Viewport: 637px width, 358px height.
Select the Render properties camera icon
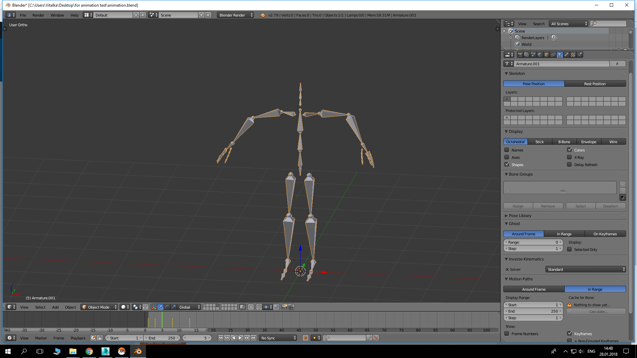(520, 55)
